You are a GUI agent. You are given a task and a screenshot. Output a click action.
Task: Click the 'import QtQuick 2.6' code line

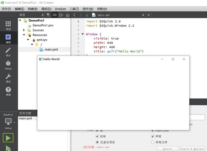103,21
